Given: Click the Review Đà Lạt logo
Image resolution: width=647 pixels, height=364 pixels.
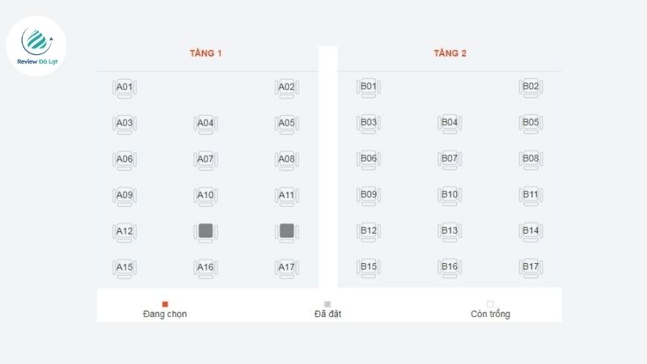Looking at the screenshot, I should tap(36, 46).
